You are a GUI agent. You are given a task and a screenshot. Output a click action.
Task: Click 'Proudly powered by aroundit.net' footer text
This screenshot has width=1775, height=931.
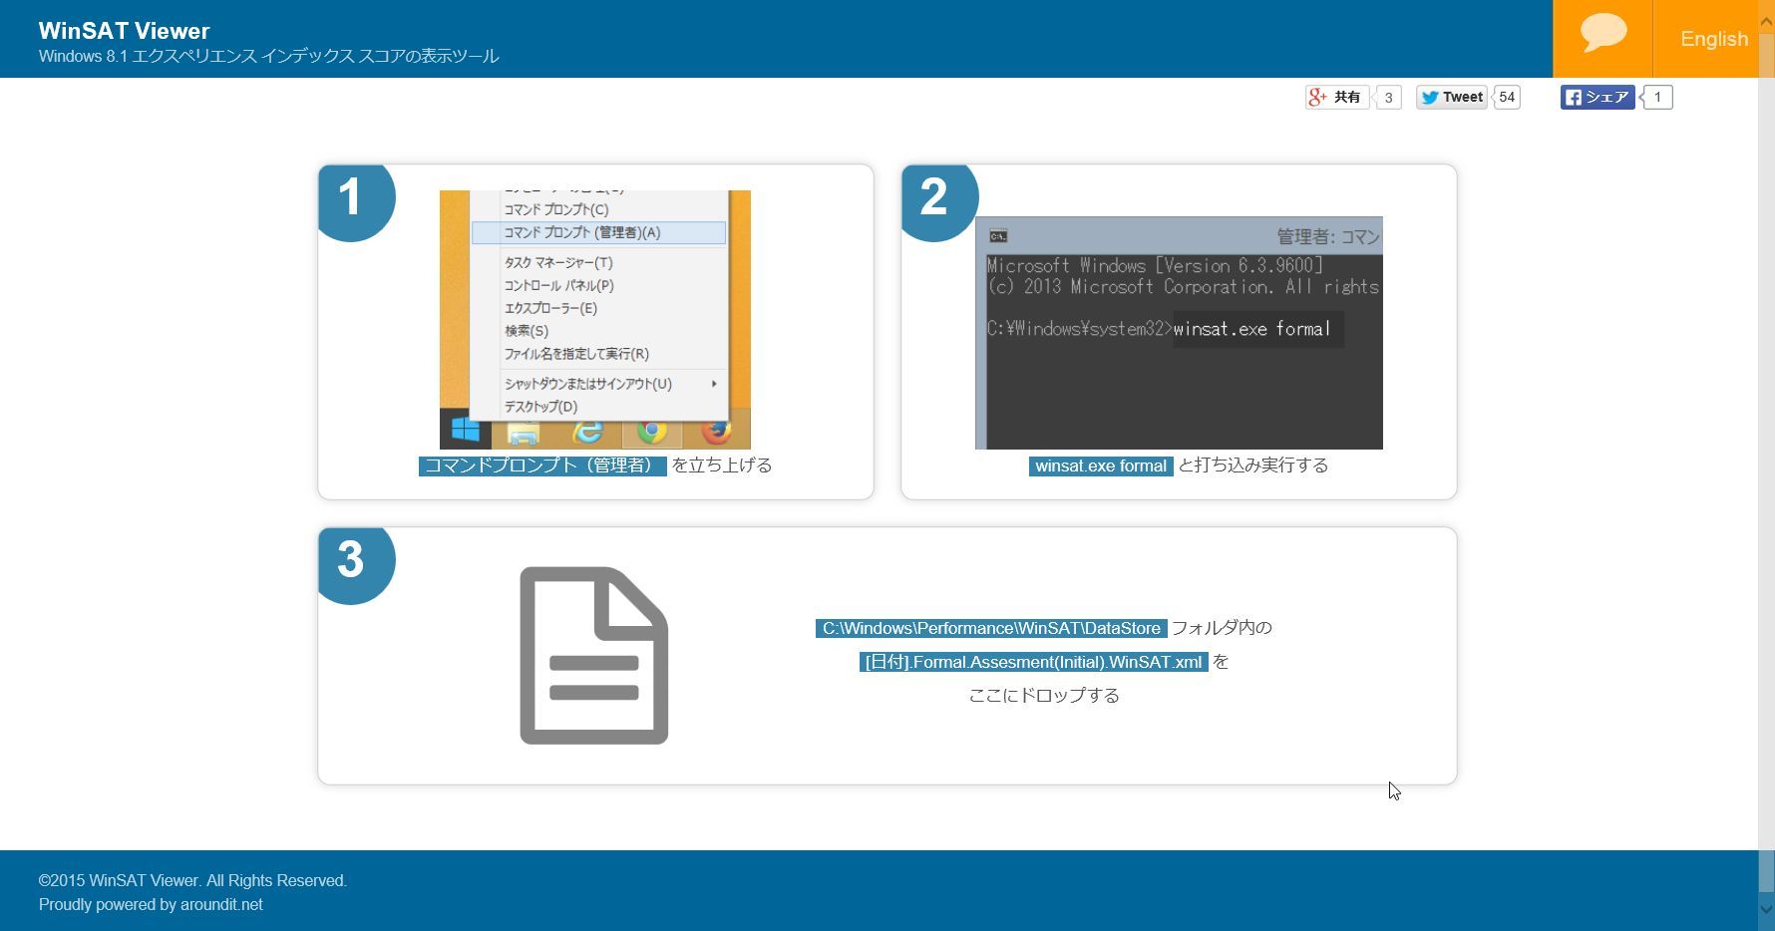pyautogui.click(x=151, y=904)
